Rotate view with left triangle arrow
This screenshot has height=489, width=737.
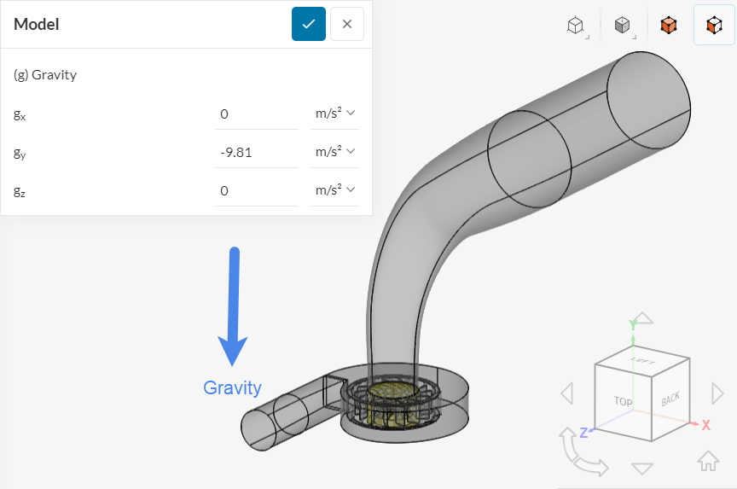coord(566,393)
